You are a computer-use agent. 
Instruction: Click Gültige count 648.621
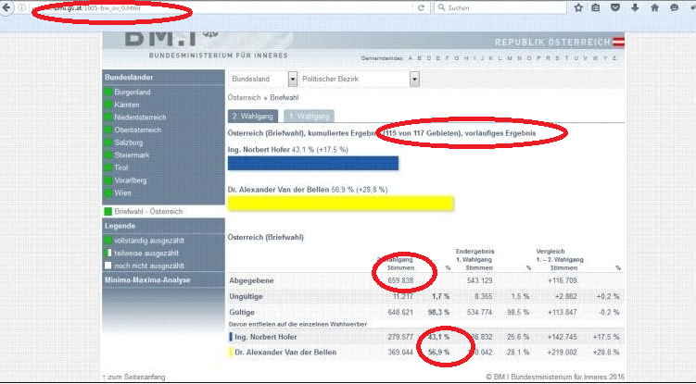point(400,313)
